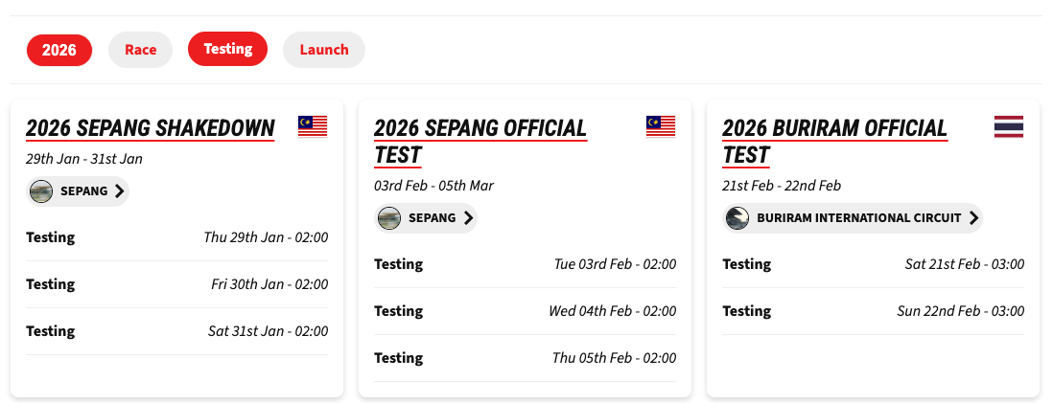Click Sepang circuit thumbnail in Official Test card
This screenshot has height=403, width=1053.
(389, 218)
